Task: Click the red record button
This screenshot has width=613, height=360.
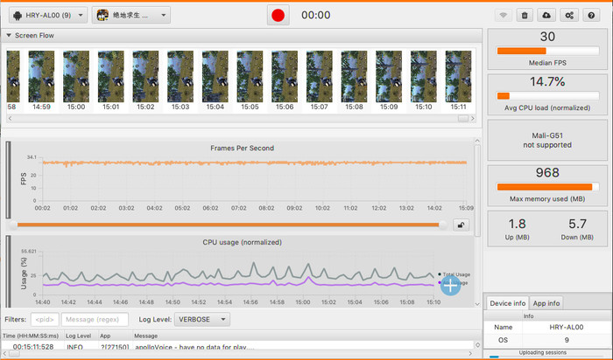Action: (x=278, y=15)
